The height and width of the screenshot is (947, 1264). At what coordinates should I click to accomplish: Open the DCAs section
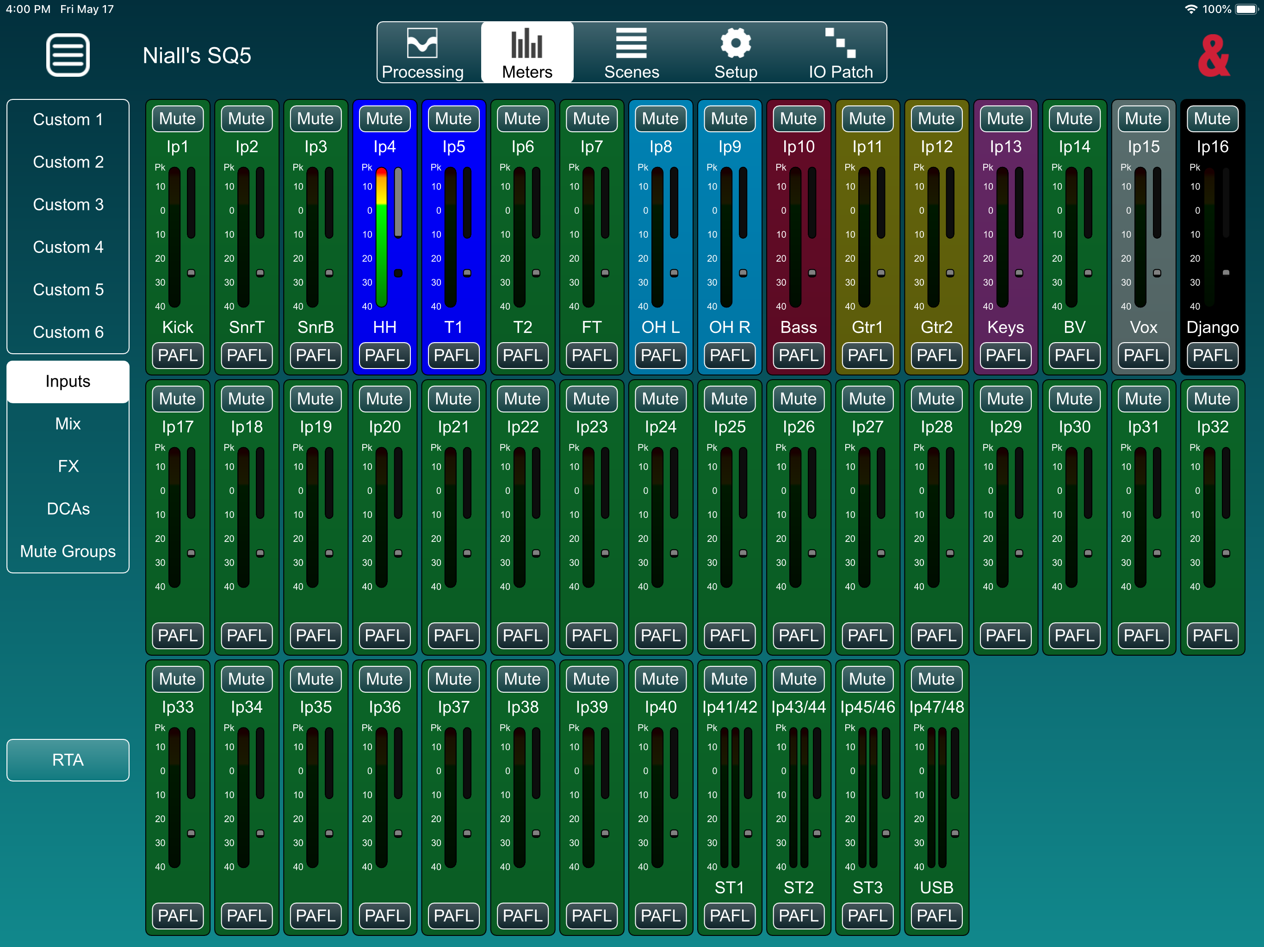[68, 508]
